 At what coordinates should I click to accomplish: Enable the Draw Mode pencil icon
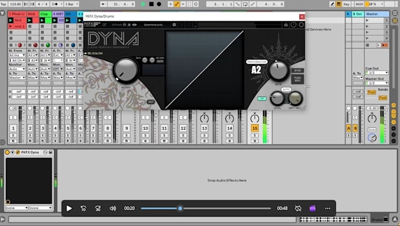(332, 4)
